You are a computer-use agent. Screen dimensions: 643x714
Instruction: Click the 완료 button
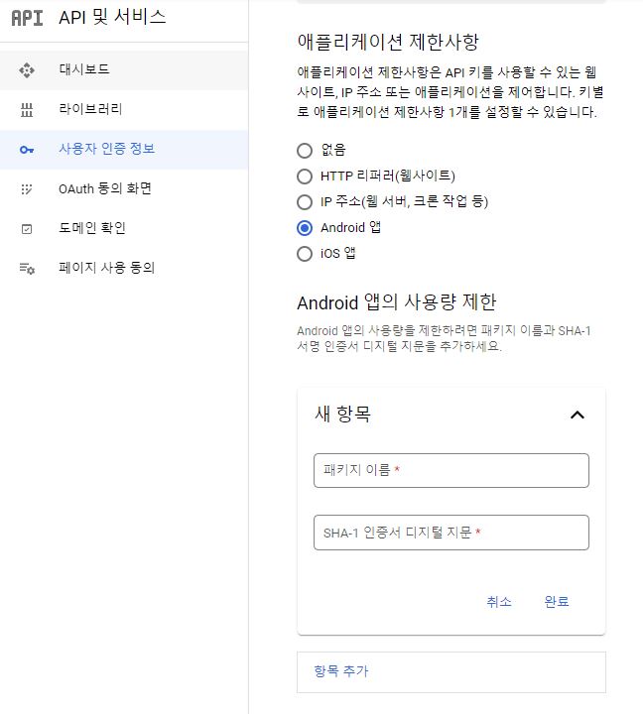tap(557, 602)
